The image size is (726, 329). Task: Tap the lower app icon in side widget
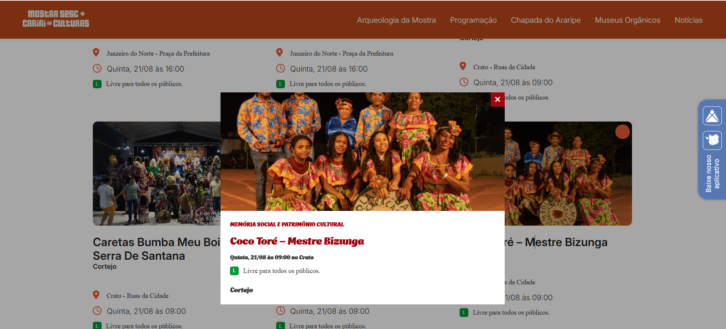tap(712, 140)
